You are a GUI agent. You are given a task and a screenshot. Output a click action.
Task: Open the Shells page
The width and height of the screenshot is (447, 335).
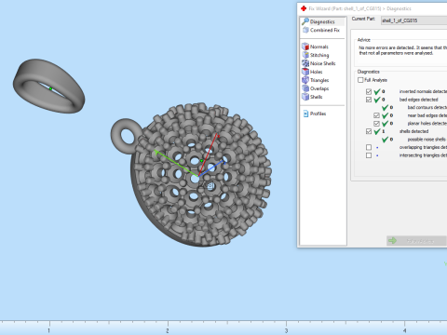point(312,97)
